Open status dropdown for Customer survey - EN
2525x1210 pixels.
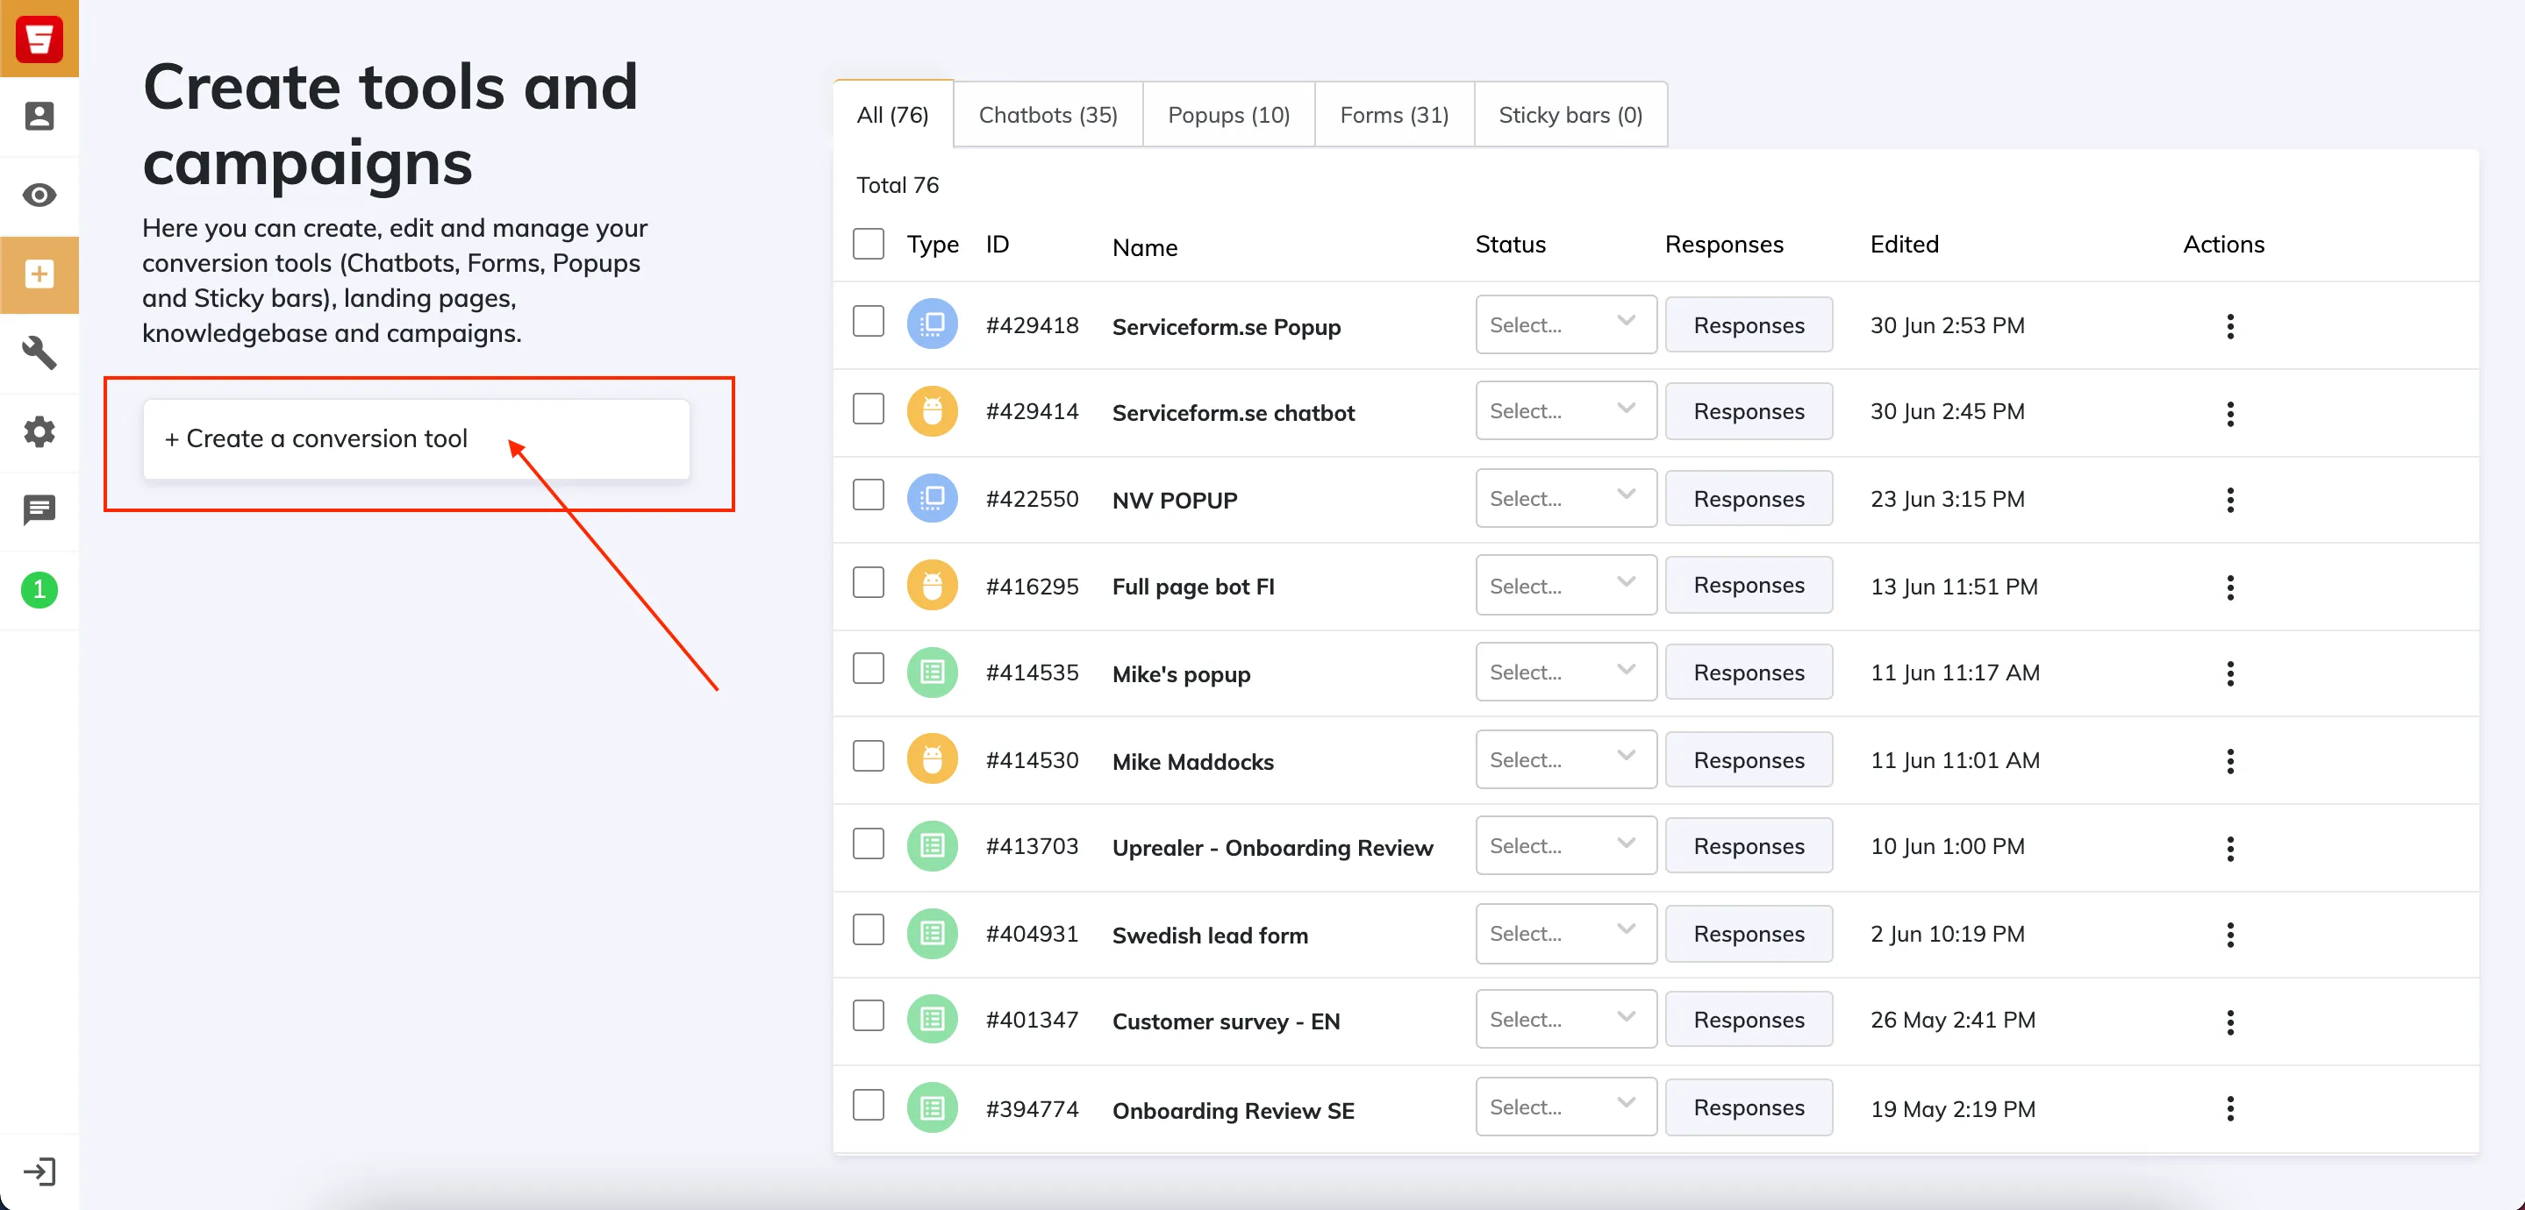click(x=1565, y=1019)
